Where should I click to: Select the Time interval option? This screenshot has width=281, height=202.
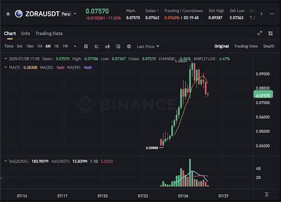9,46
